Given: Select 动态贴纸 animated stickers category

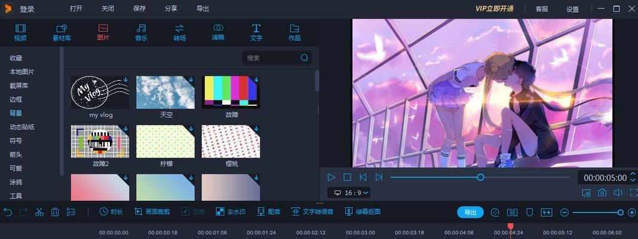Looking at the screenshot, I should coord(22,127).
